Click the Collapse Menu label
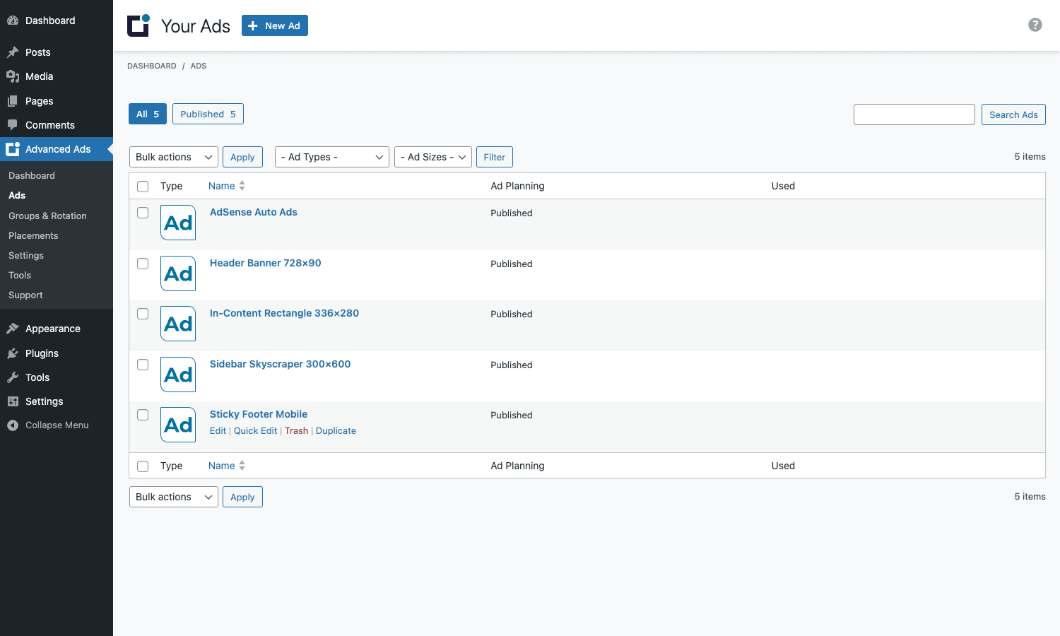The width and height of the screenshot is (1060, 636). (x=57, y=425)
